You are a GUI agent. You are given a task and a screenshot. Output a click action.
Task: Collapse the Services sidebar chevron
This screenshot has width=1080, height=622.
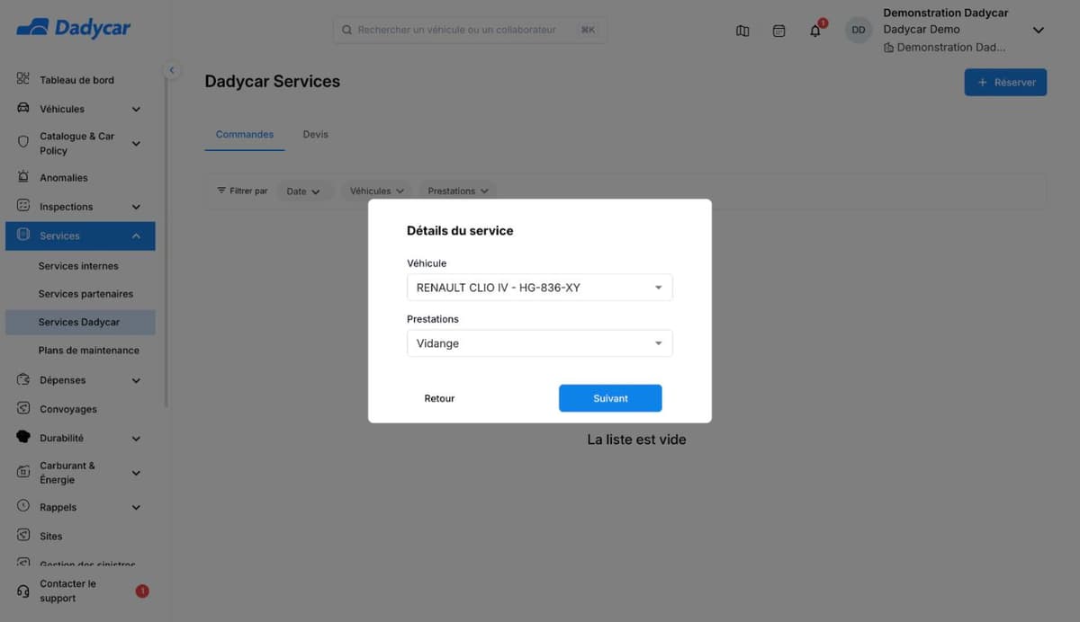click(x=136, y=235)
